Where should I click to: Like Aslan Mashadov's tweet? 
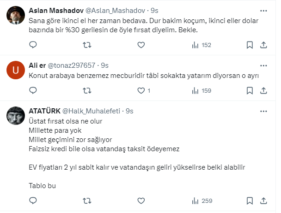(140, 45)
